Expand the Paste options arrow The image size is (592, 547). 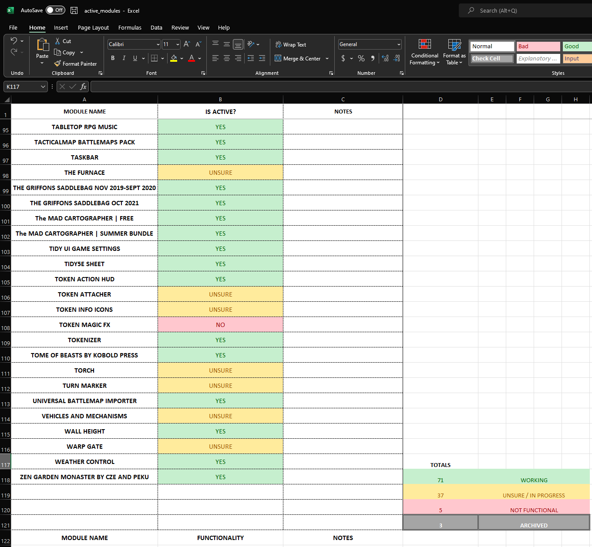(x=42, y=63)
